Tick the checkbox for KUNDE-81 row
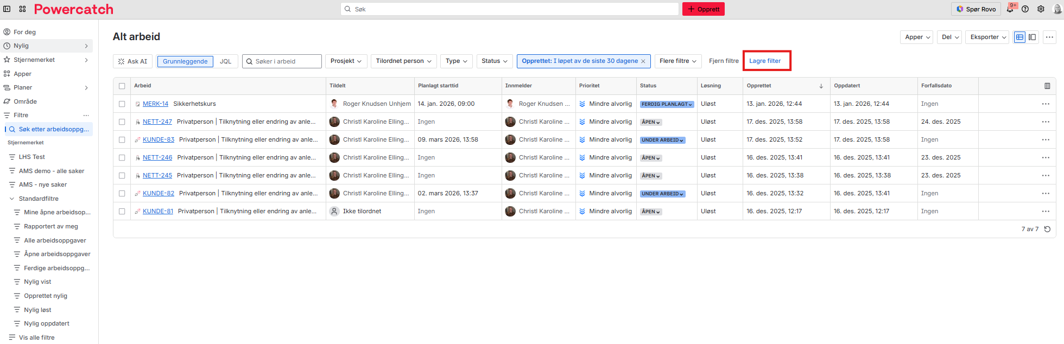The height and width of the screenshot is (344, 1064). coord(122,212)
